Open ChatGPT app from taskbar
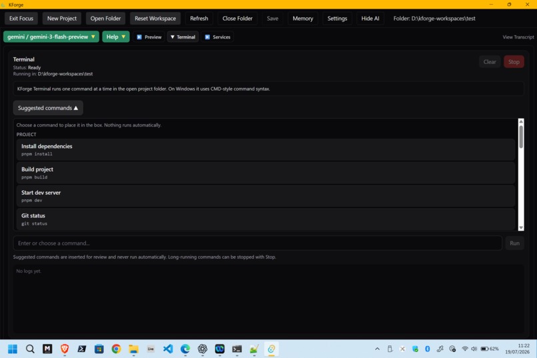 (203, 349)
